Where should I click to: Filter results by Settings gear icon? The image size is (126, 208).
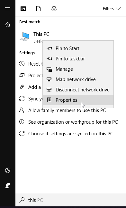coord(54,9)
